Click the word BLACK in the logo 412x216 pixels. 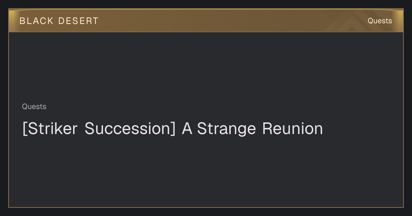(x=36, y=21)
